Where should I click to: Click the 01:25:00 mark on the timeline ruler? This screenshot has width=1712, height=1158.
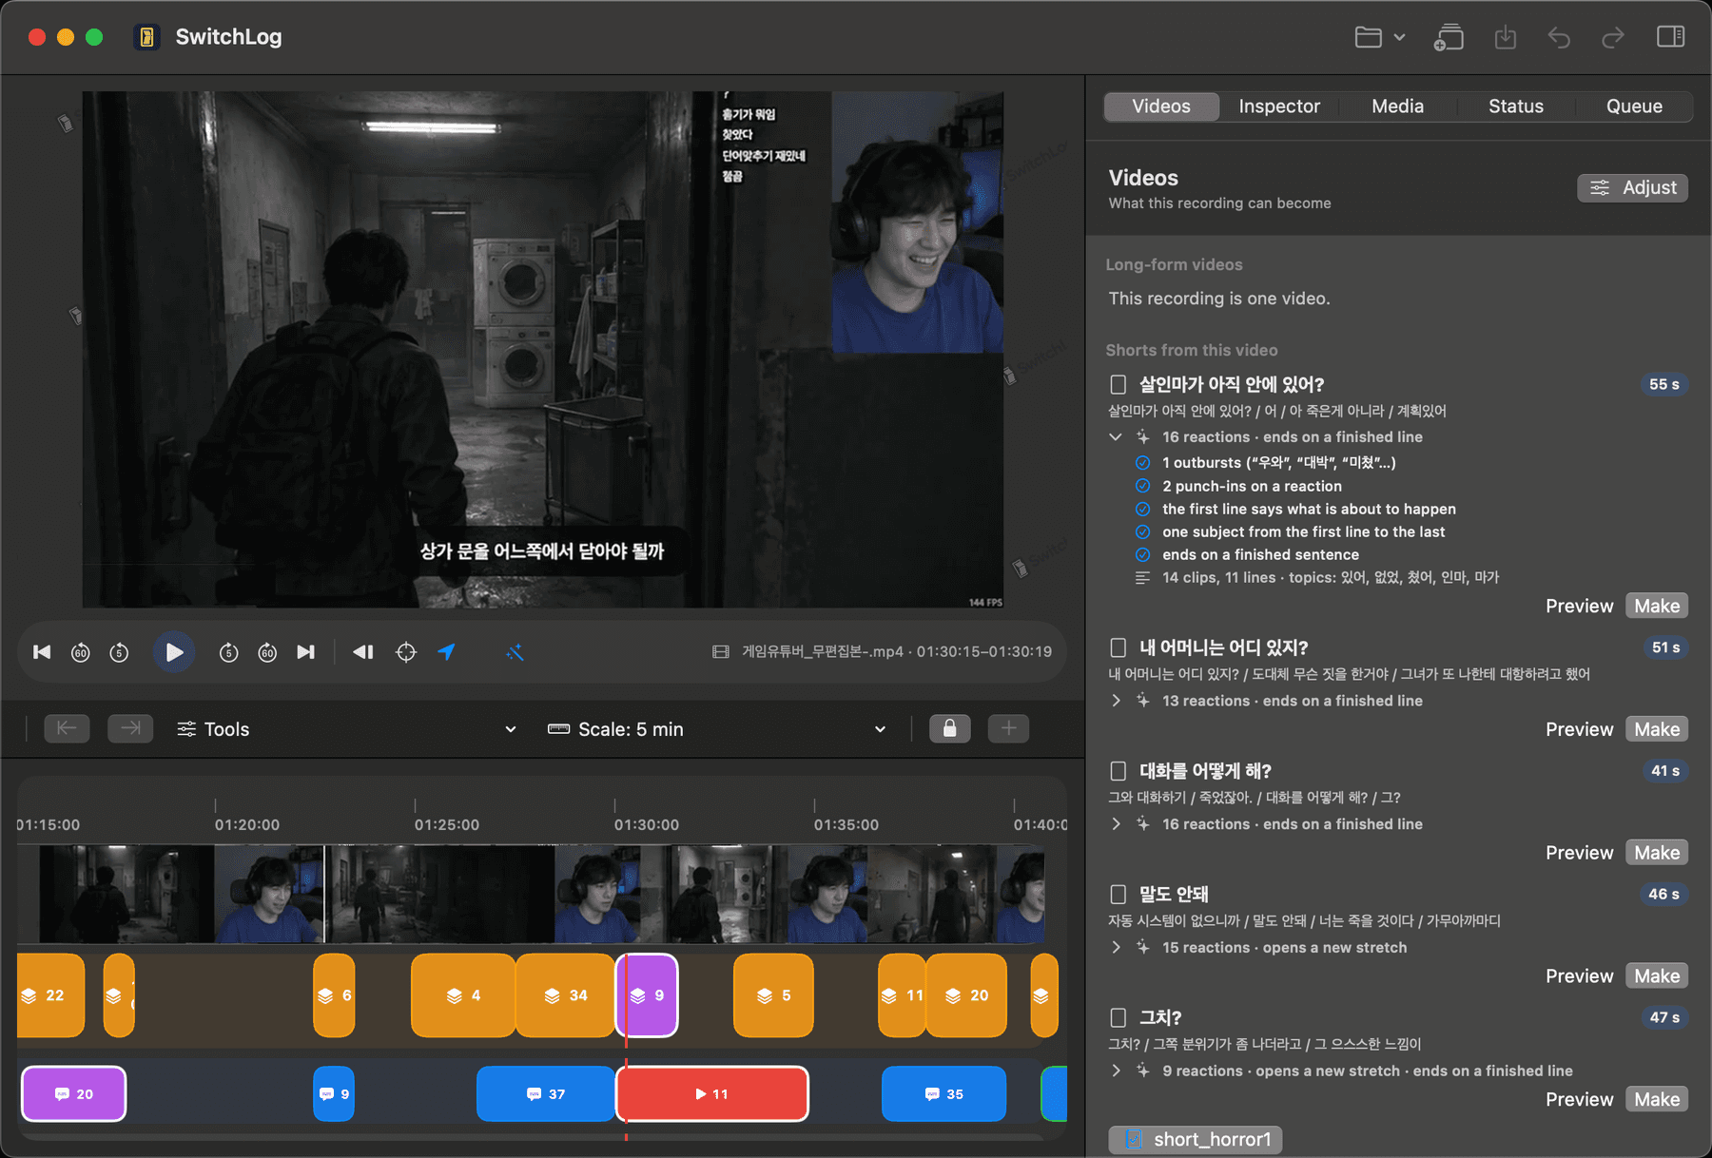tap(447, 824)
